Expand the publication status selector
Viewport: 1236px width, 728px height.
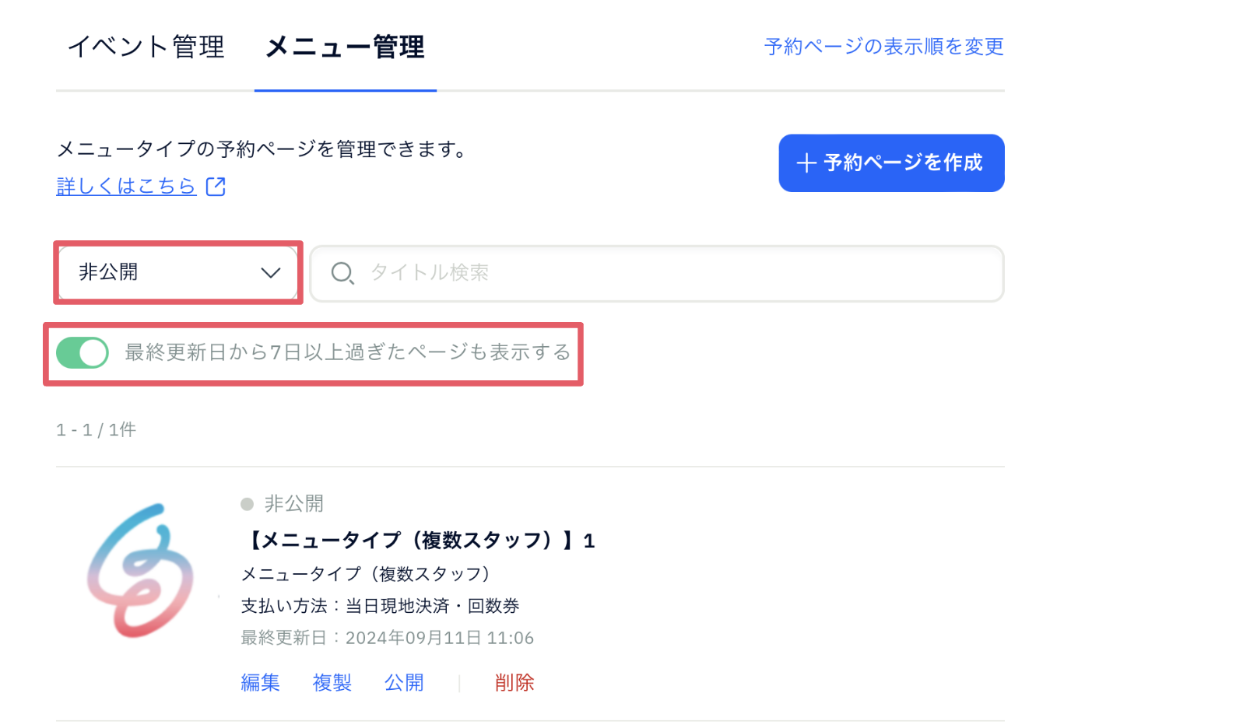177,273
